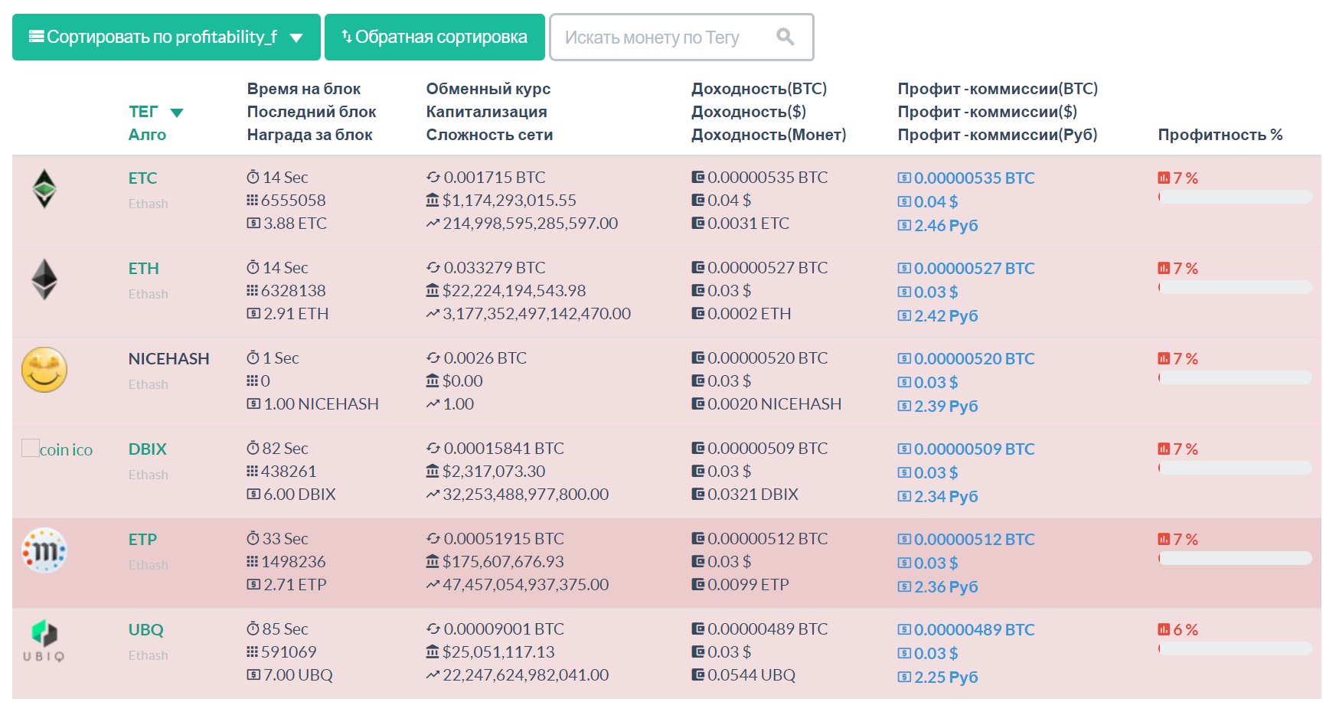The height and width of the screenshot is (702, 1326).
Task: Click the grid icon beside 1498236
Action: coord(253,561)
